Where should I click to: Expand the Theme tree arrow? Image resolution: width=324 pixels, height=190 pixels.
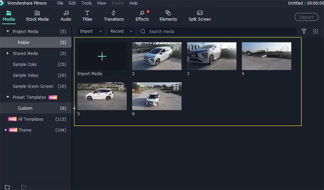pyautogui.click(x=6, y=130)
